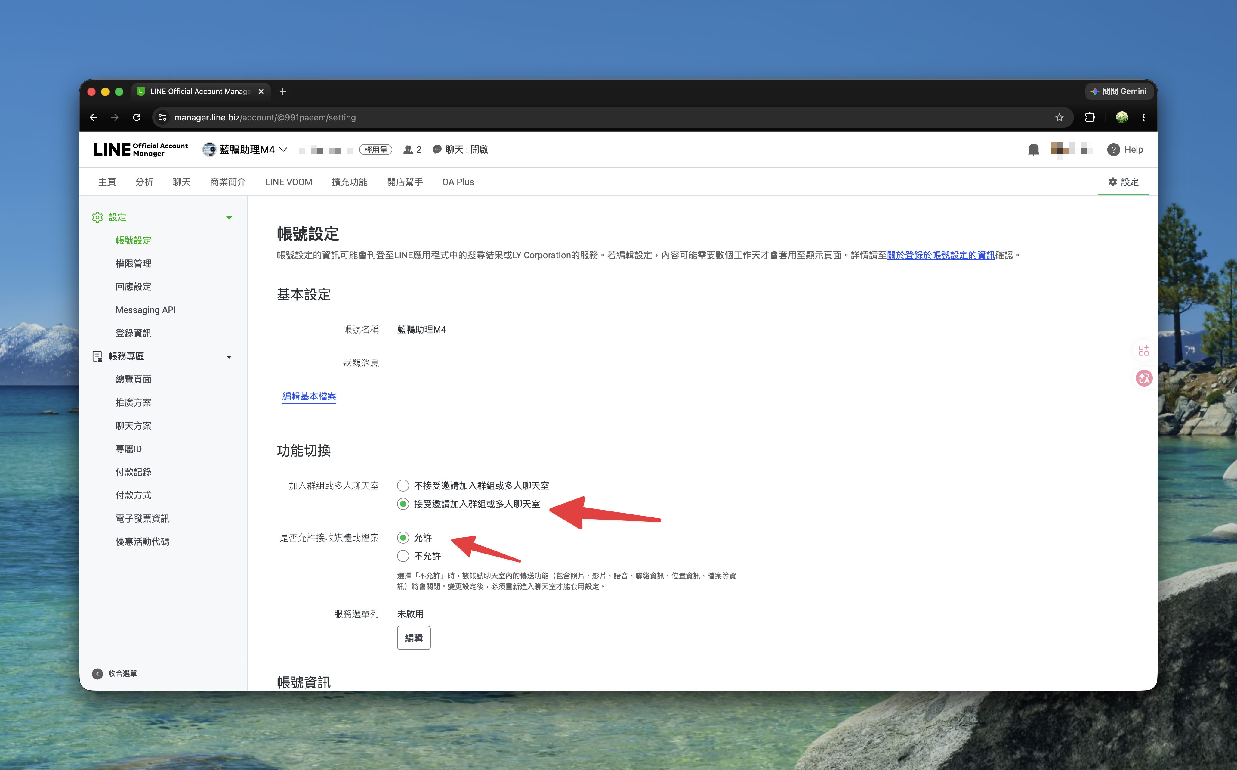Open a new browser tab
Screen dimensions: 1237x770
tap(283, 92)
